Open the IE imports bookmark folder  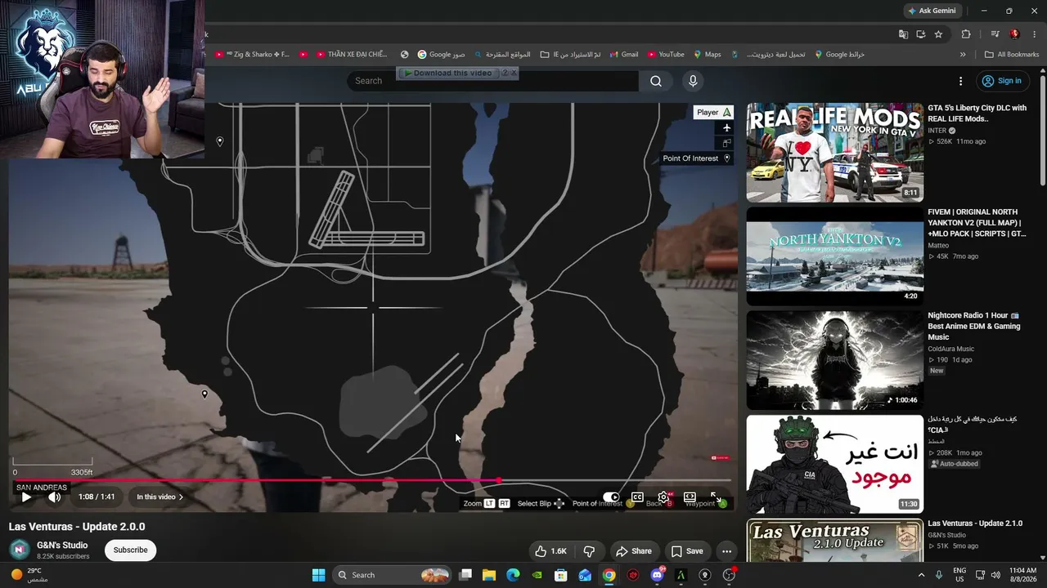tap(569, 55)
